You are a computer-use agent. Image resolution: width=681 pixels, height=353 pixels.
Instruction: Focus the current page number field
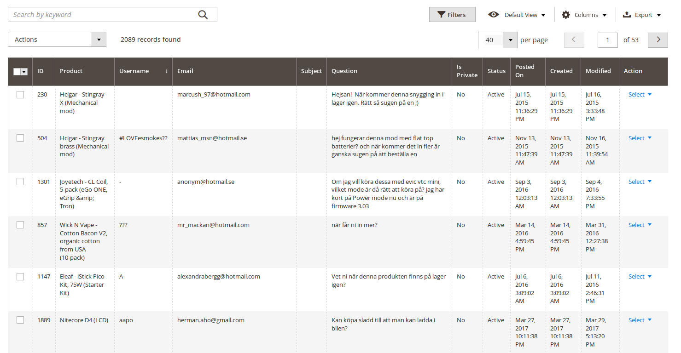tap(608, 40)
